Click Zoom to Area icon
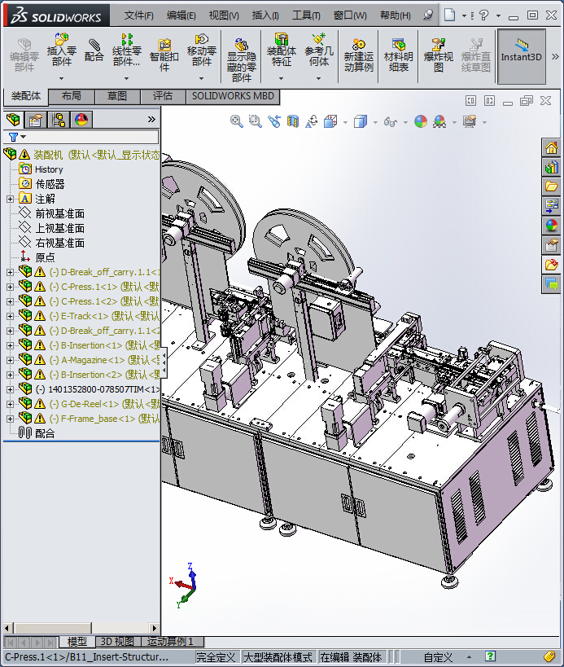This screenshot has width=564, height=667. 255,121
